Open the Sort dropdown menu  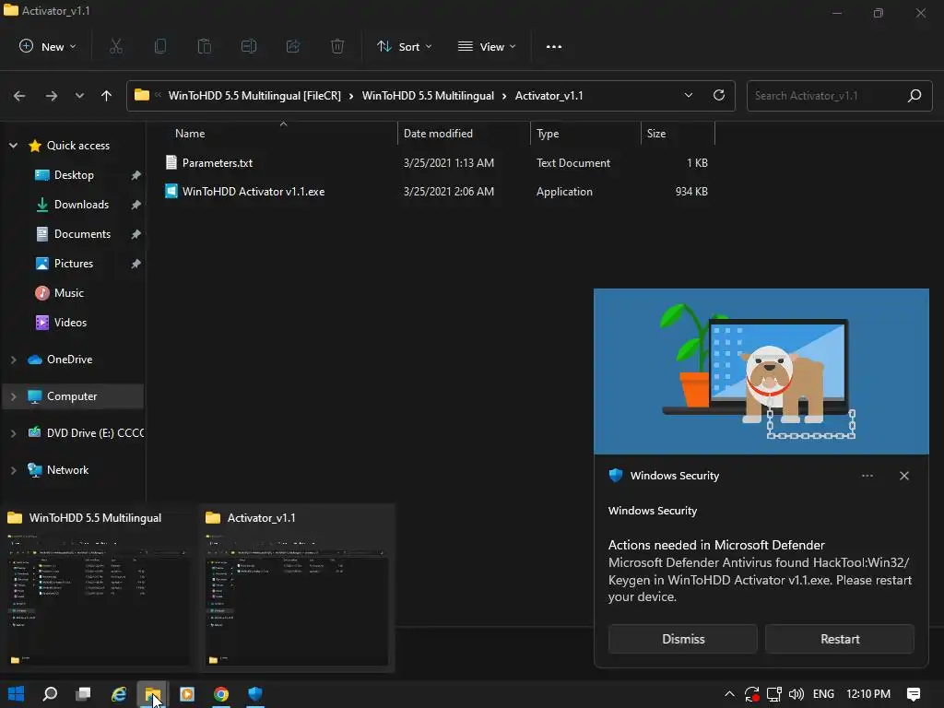click(x=404, y=46)
